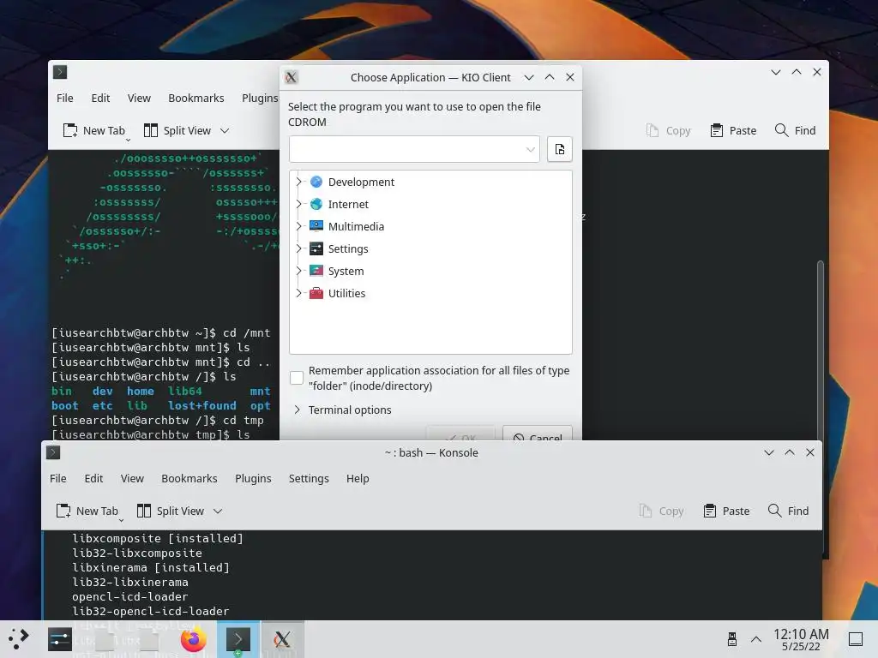Launch Firefox from the taskbar
Image resolution: width=878 pixels, height=658 pixels.
click(194, 639)
